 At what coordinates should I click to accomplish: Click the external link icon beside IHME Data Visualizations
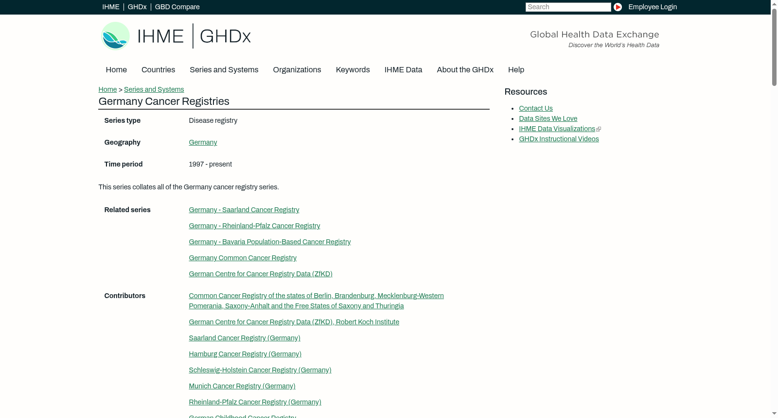599,129
